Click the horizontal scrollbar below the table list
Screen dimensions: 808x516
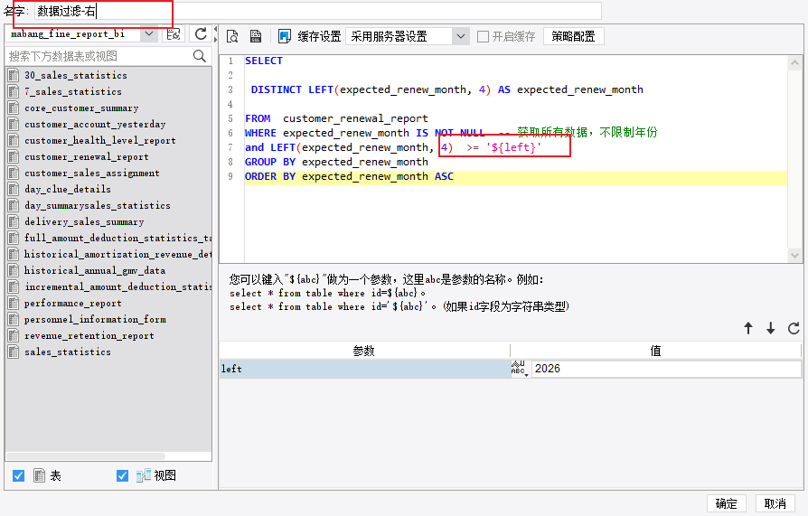86,456
